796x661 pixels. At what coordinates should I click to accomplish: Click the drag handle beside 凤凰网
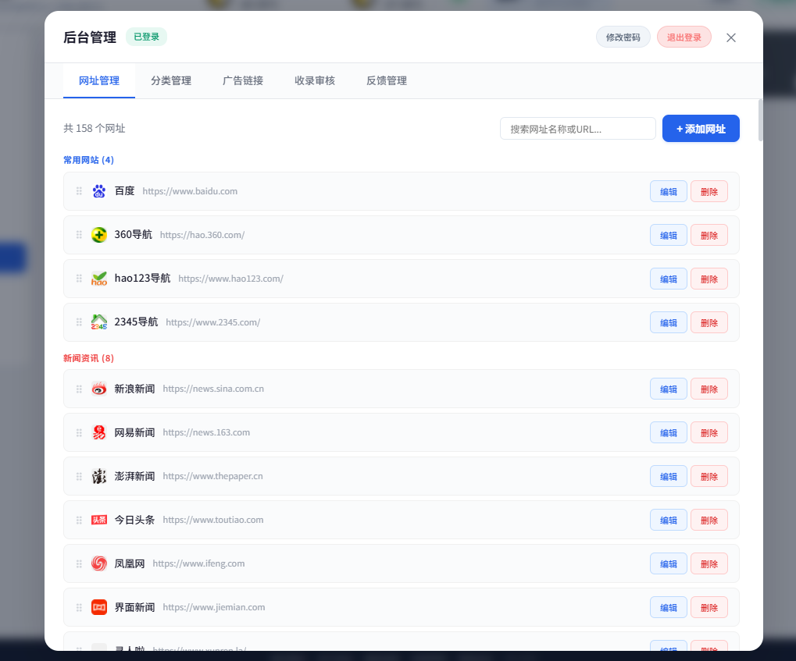pyautogui.click(x=79, y=563)
